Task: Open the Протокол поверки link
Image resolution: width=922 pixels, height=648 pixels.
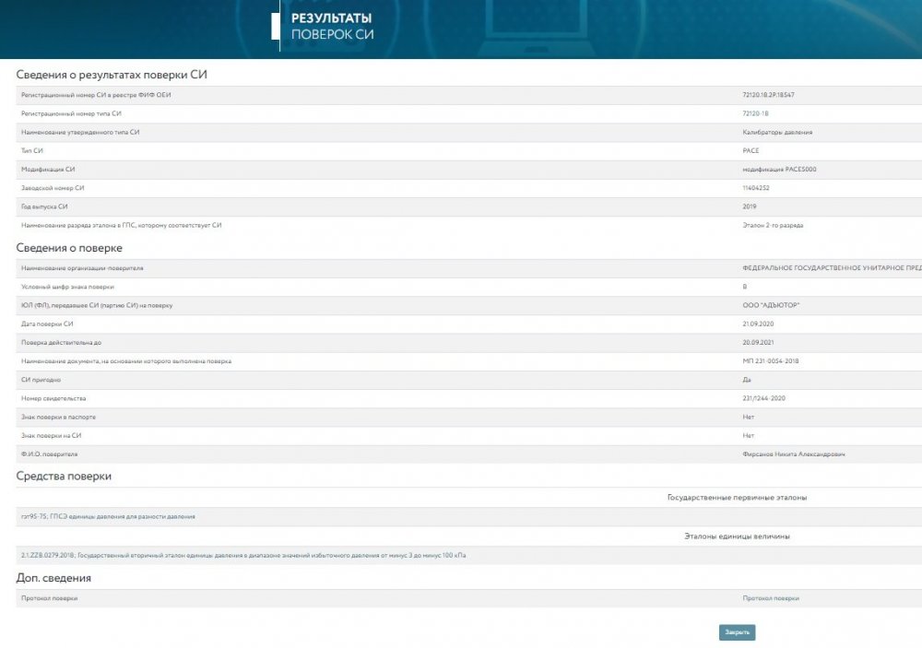Action: 771,598
